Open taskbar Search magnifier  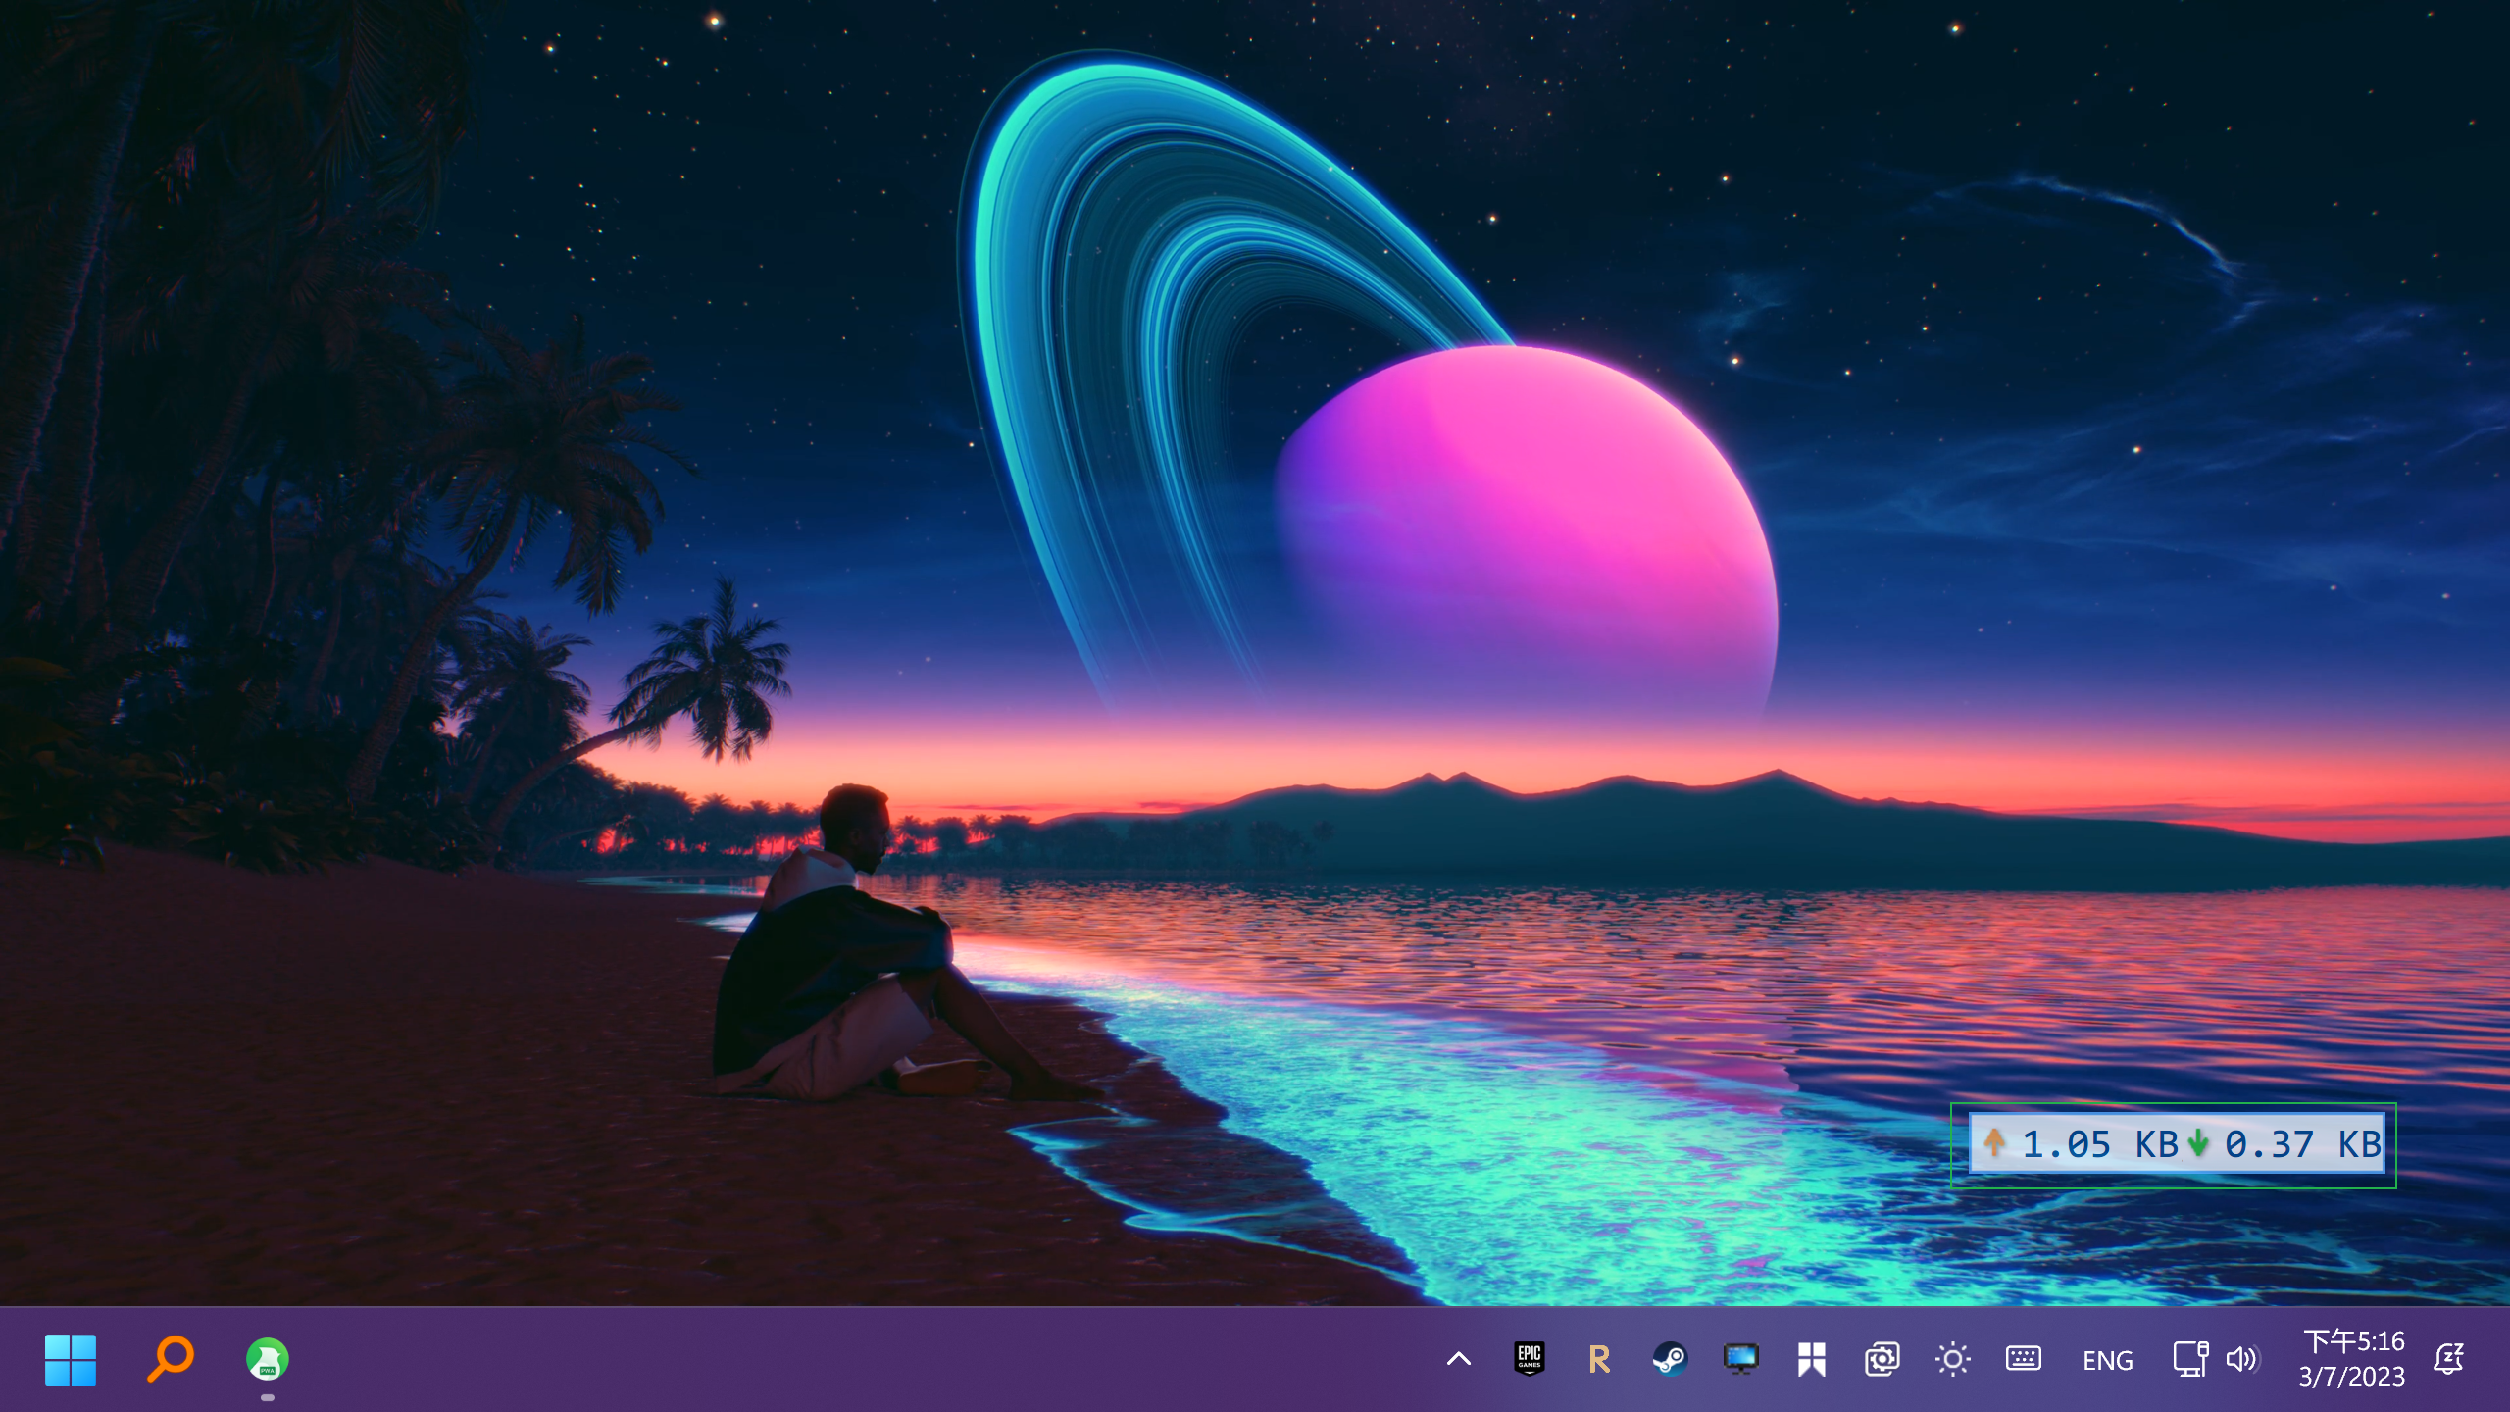click(170, 1359)
